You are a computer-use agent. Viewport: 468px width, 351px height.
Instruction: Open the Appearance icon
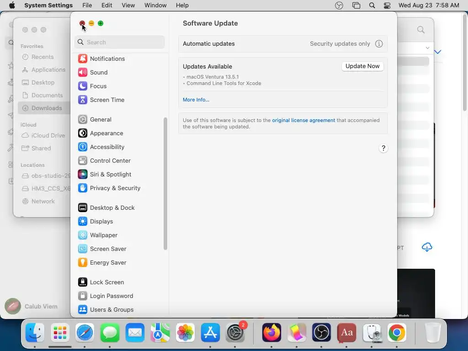tap(83, 133)
